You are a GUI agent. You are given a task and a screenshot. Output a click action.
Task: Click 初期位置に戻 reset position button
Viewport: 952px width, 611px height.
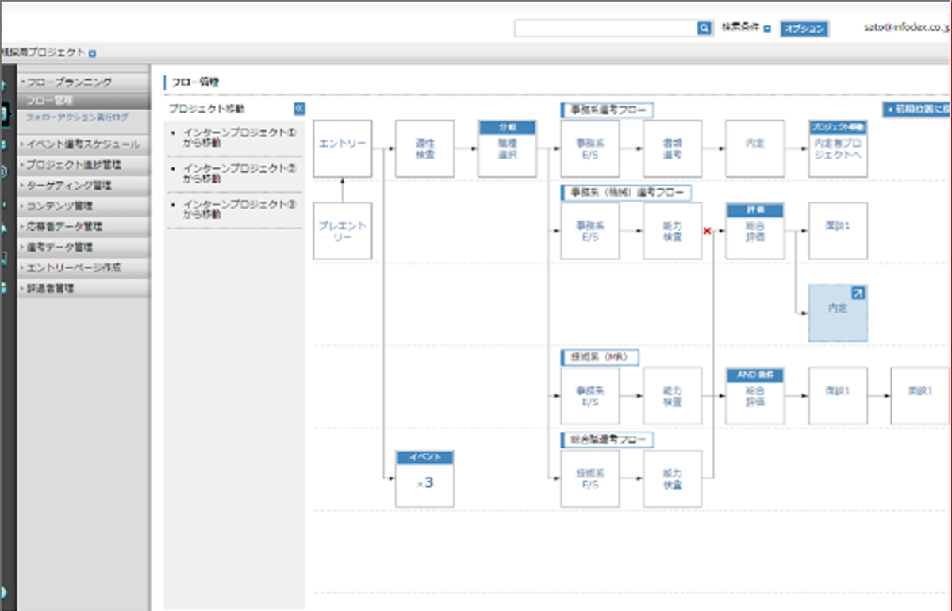(917, 110)
